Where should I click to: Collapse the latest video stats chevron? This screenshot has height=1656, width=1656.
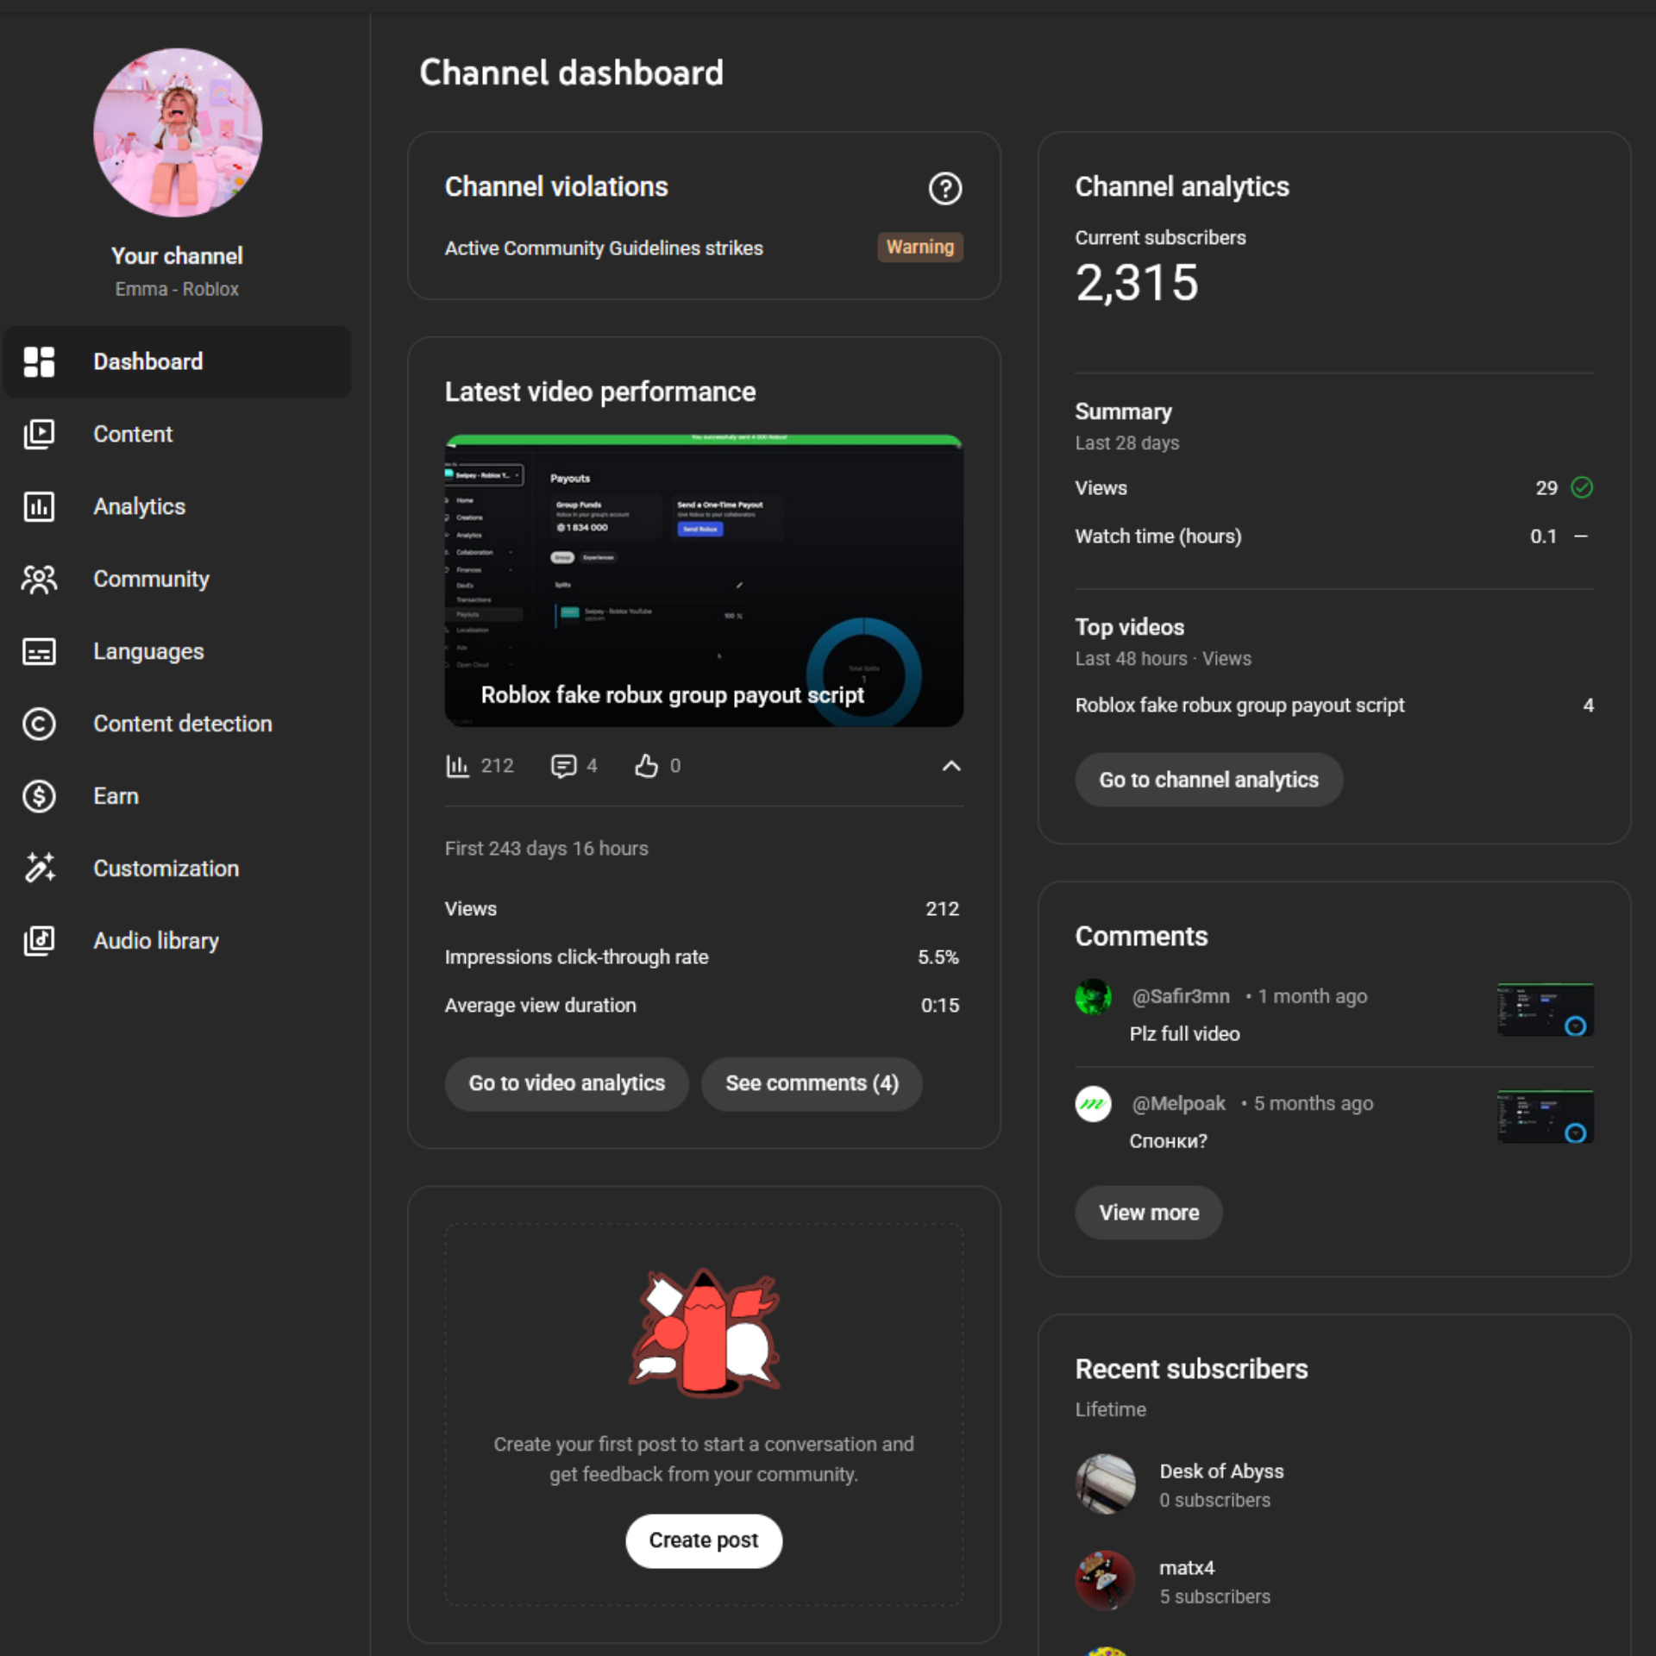coord(950,766)
